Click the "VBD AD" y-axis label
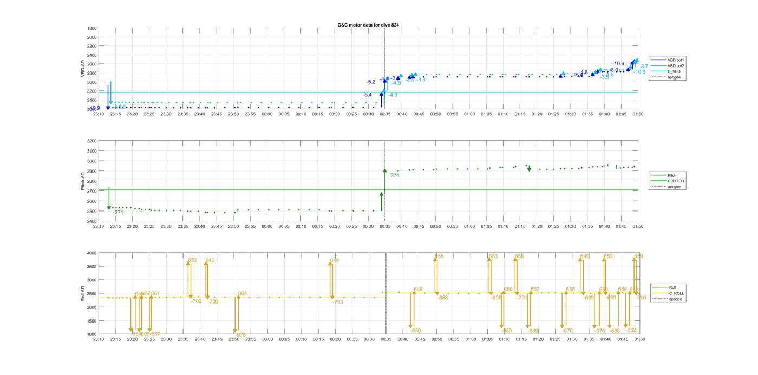This screenshot has height=375, width=758. pyautogui.click(x=83, y=69)
